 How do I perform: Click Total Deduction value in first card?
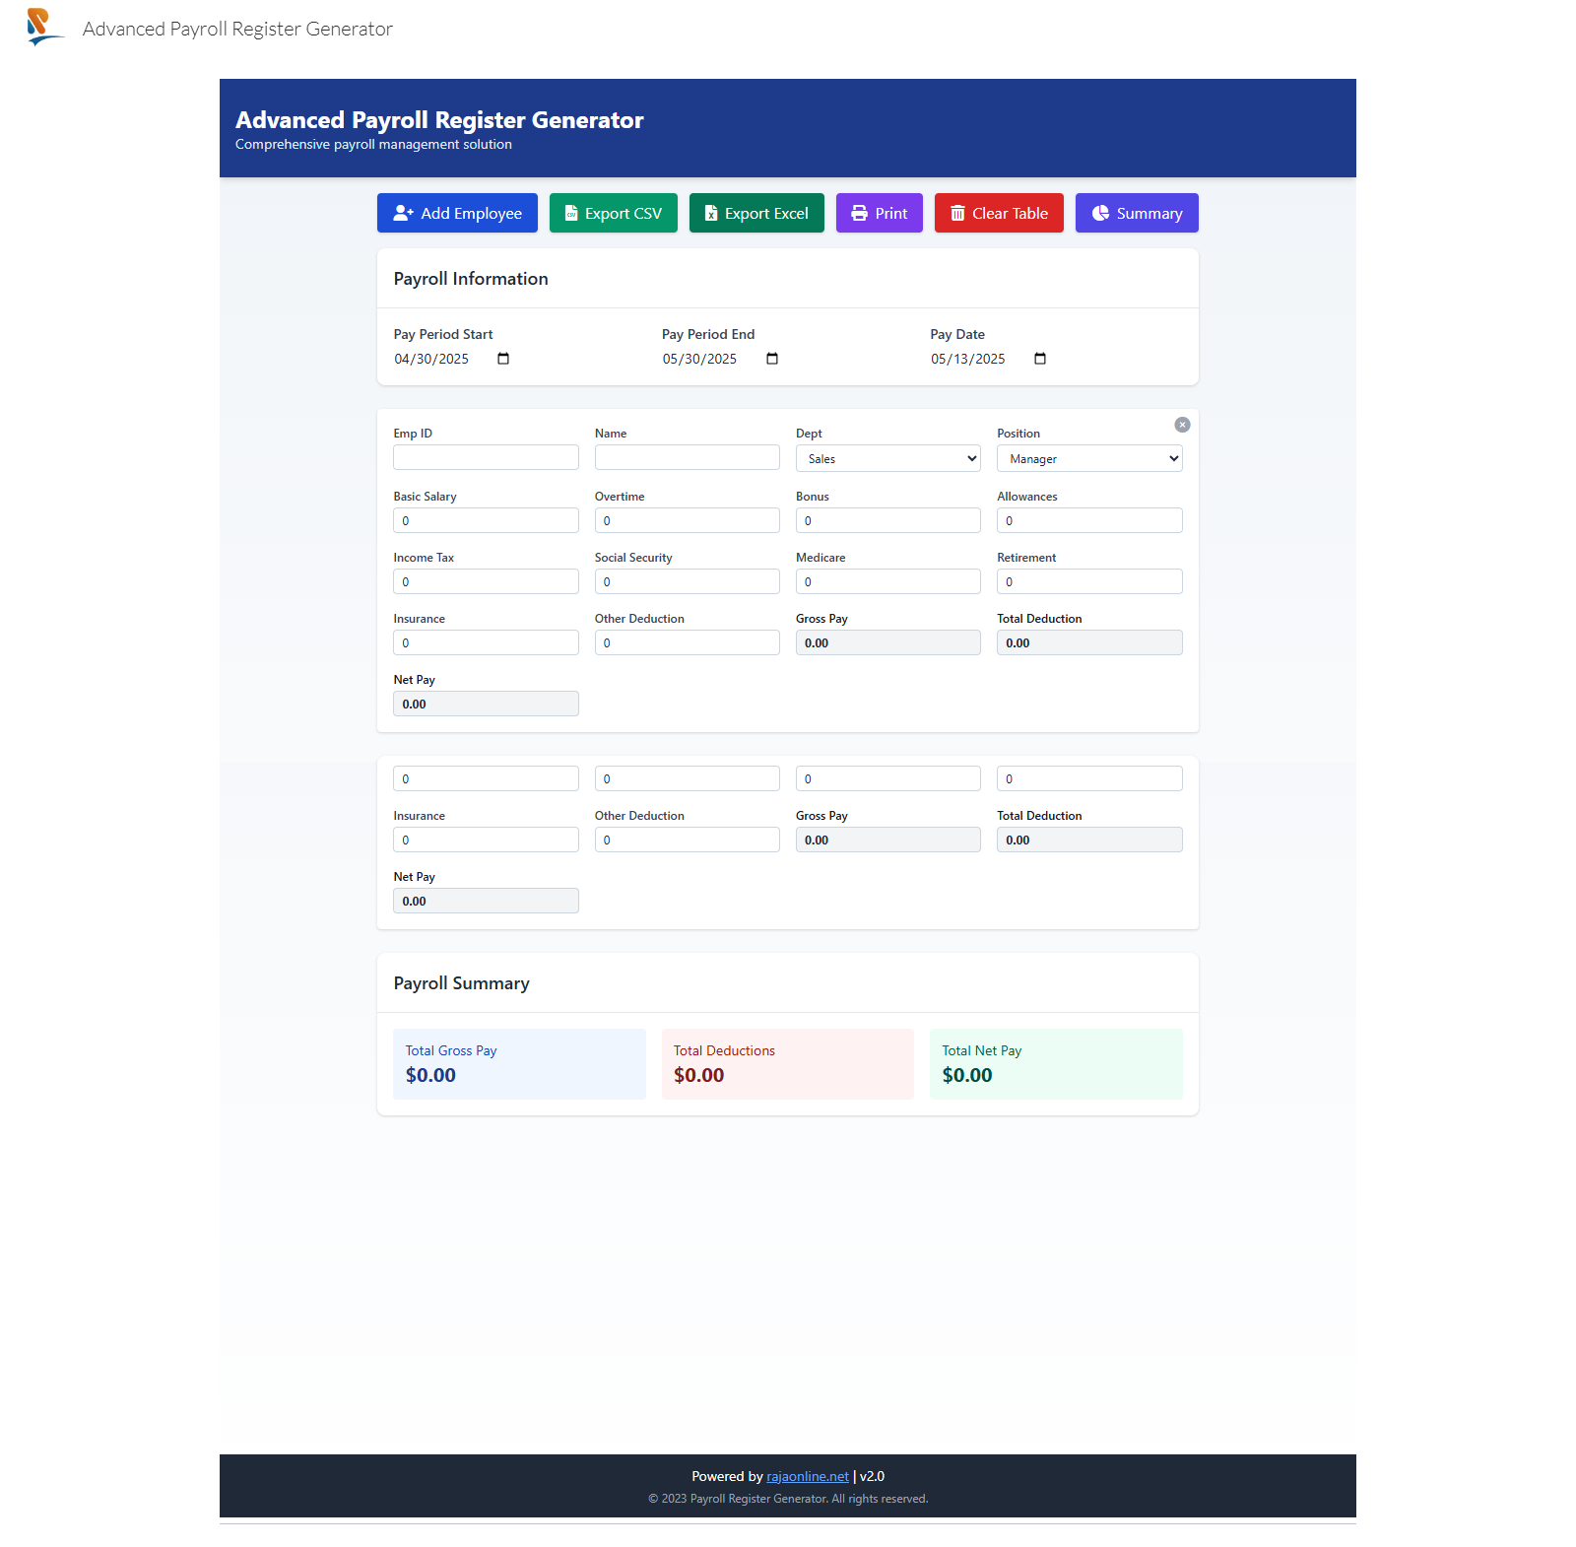(x=1089, y=642)
